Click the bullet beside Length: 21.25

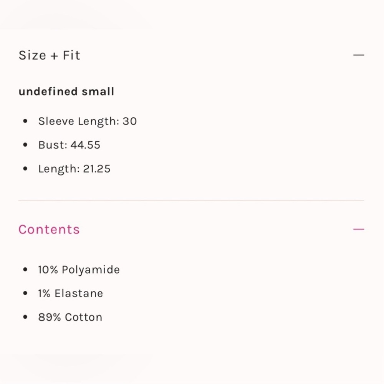tap(25, 169)
